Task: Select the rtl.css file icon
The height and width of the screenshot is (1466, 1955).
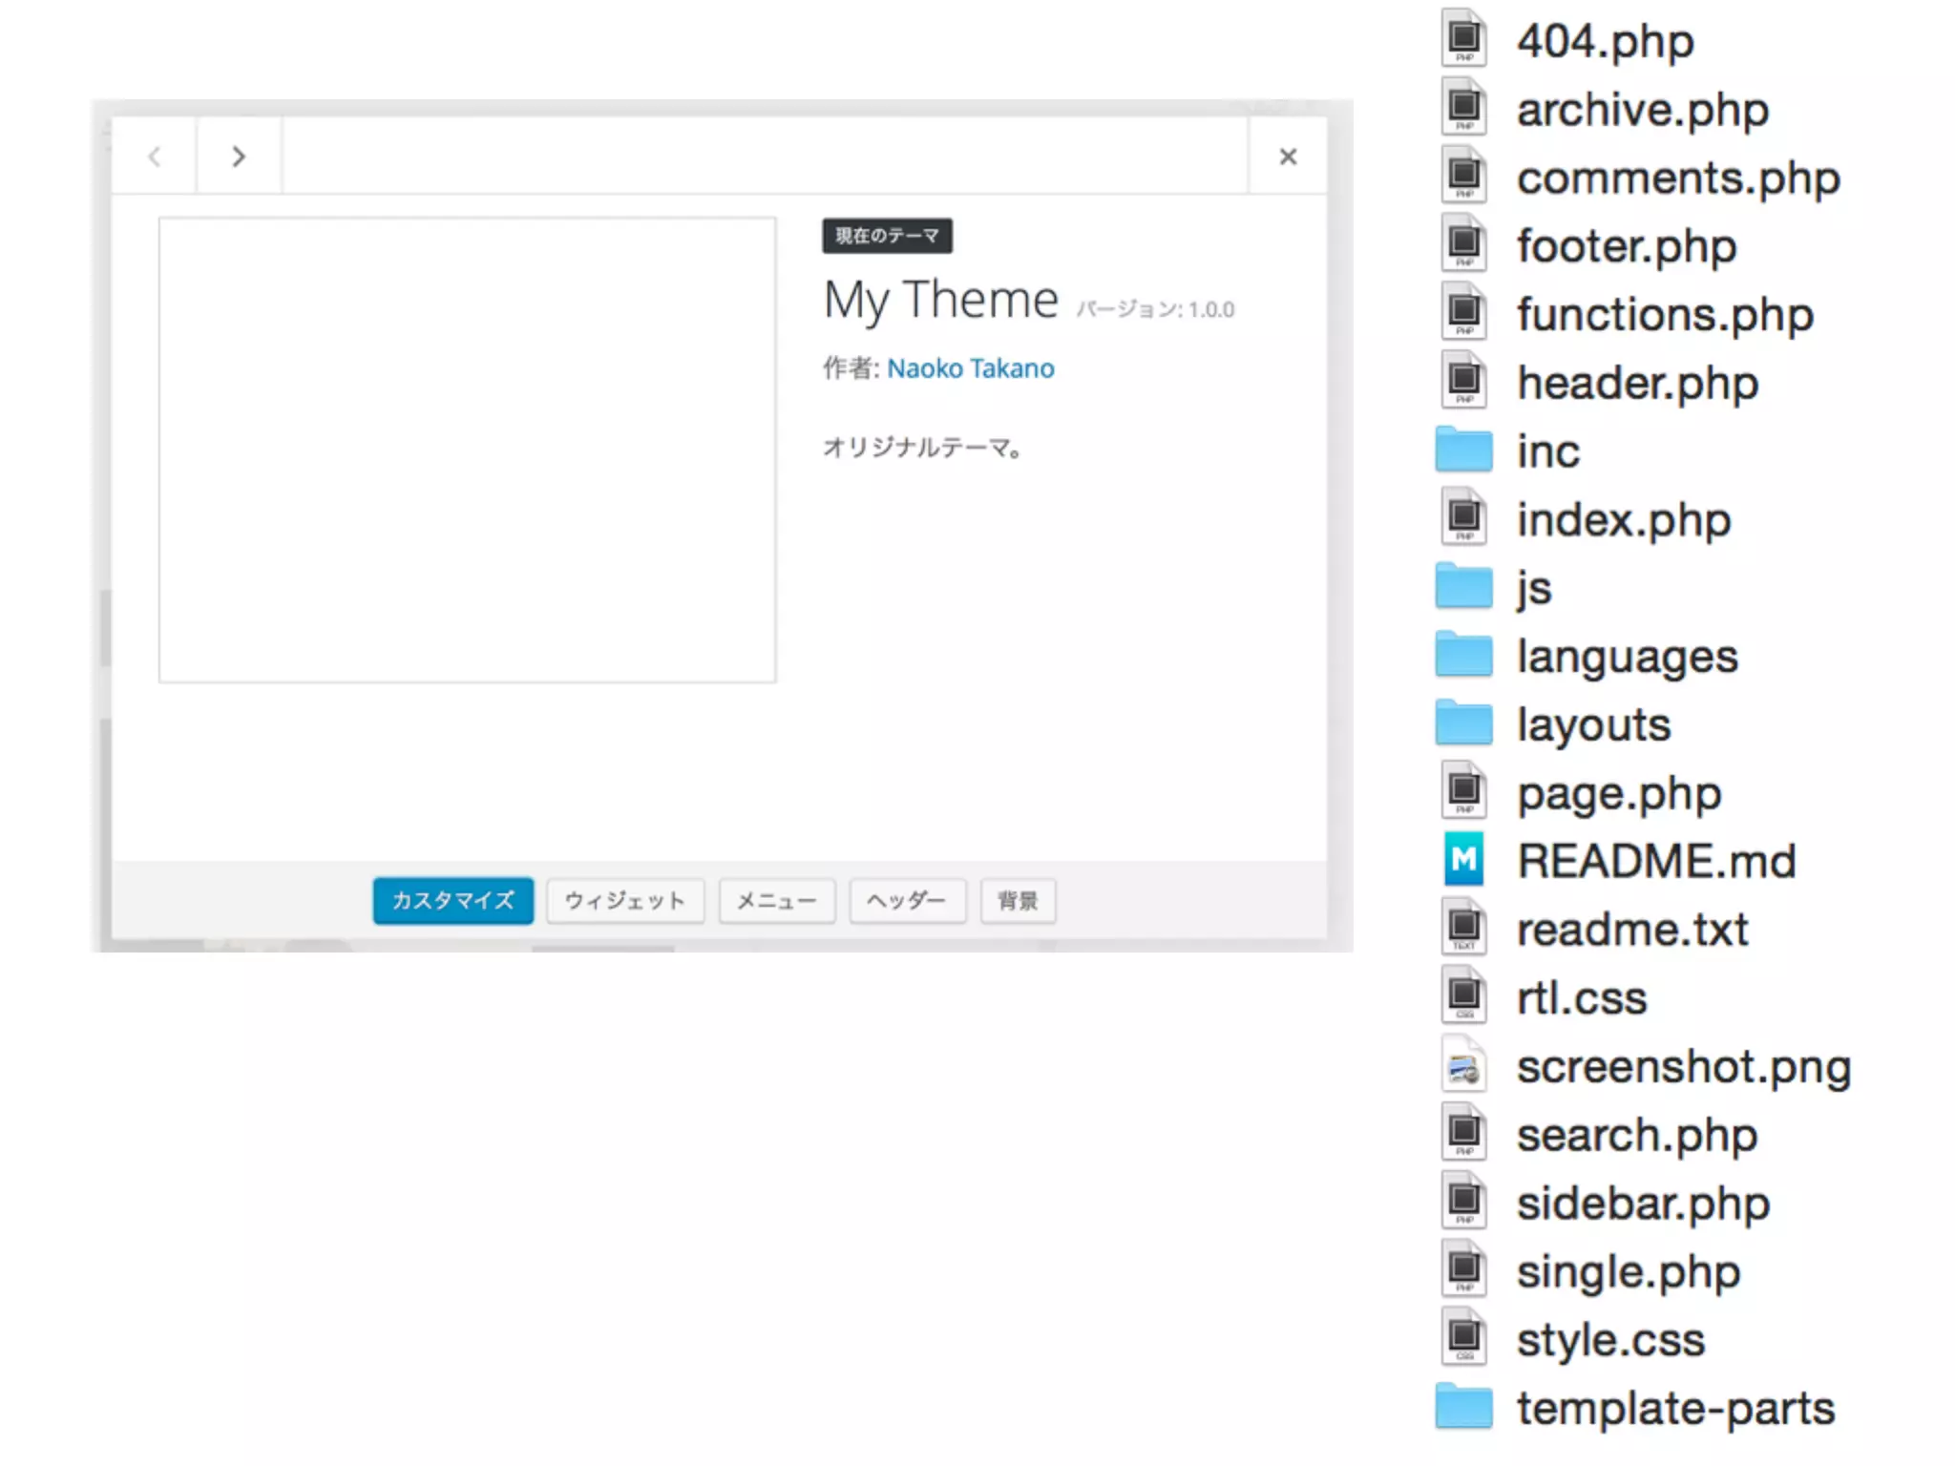Action: click(x=1463, y=996)
